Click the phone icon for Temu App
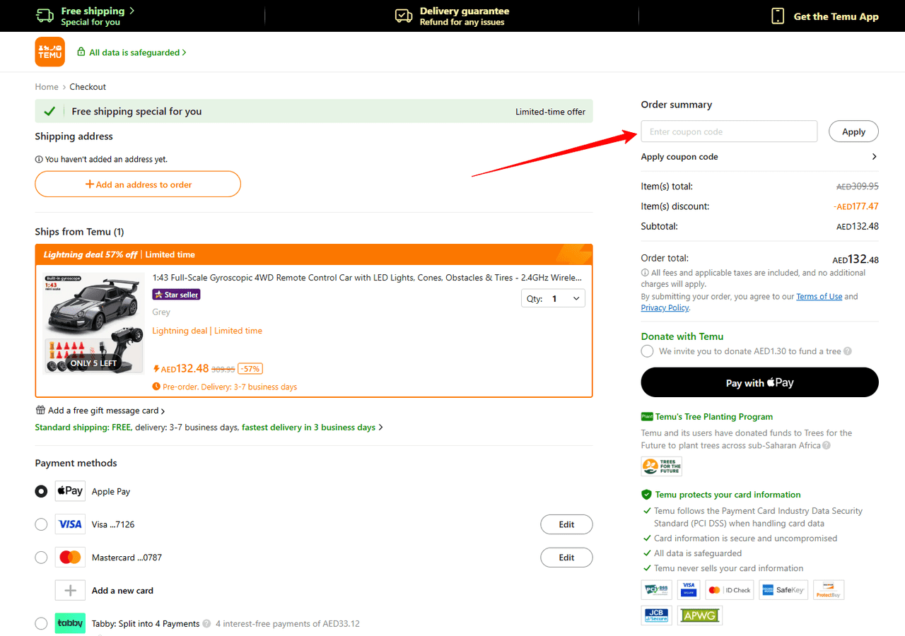The width and height of the screenshot is (905, 636). coord(778,16)
